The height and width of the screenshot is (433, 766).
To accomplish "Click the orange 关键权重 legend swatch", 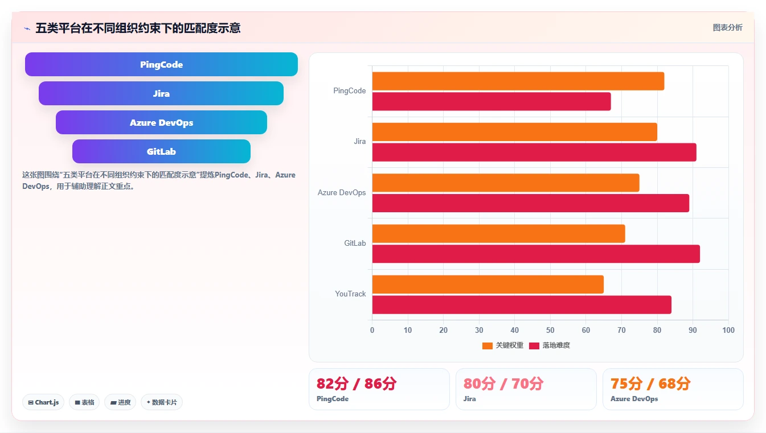I will (488, 345).
